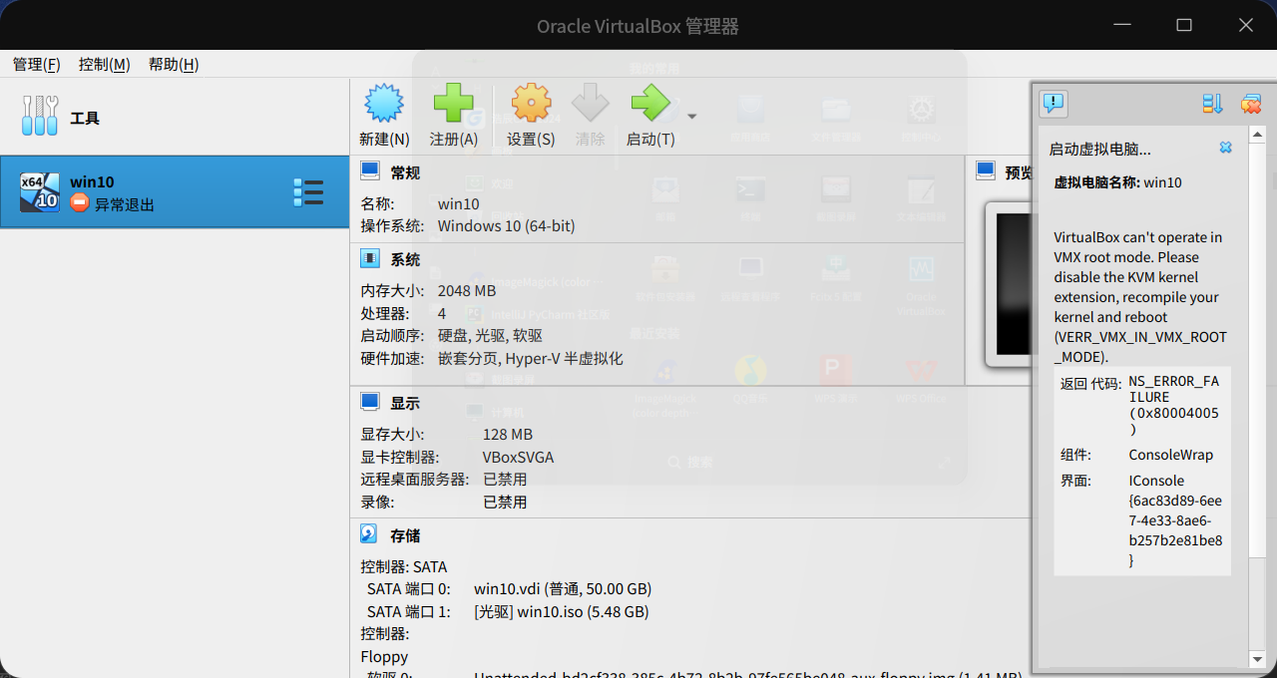Click the 128 MB video memory value
Viewport: 1277px width, 678px height.
[x=508, y=435]
